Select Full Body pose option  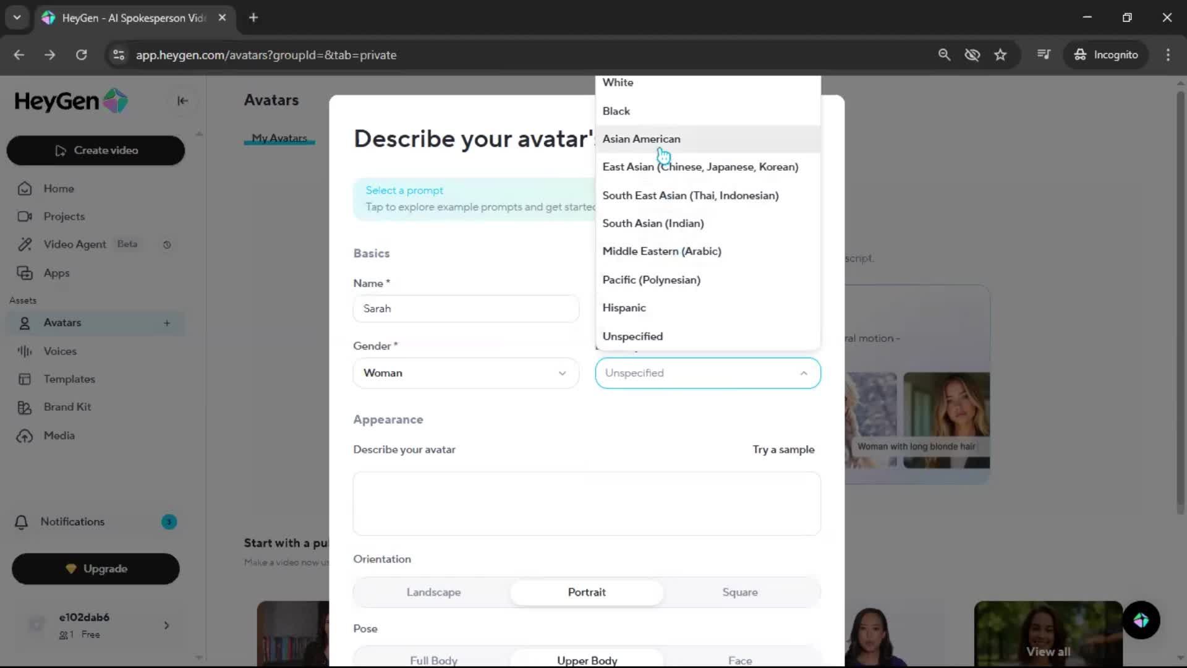click(x=433, y=660)
